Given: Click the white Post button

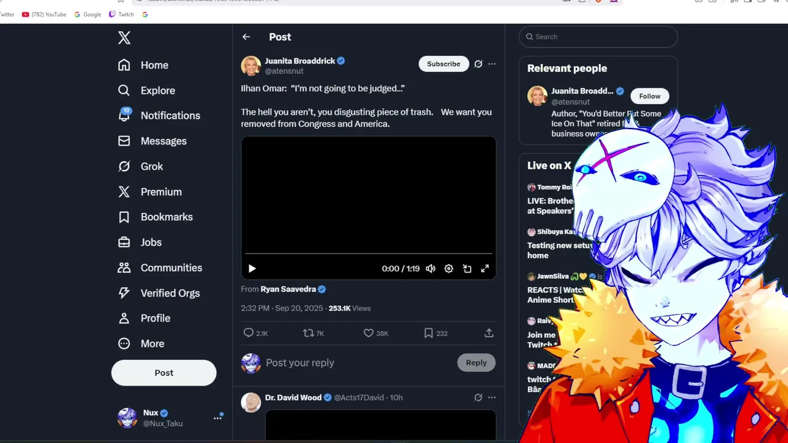Looking at the screenshot, I should pyautogui.click(x=164, y=373).
